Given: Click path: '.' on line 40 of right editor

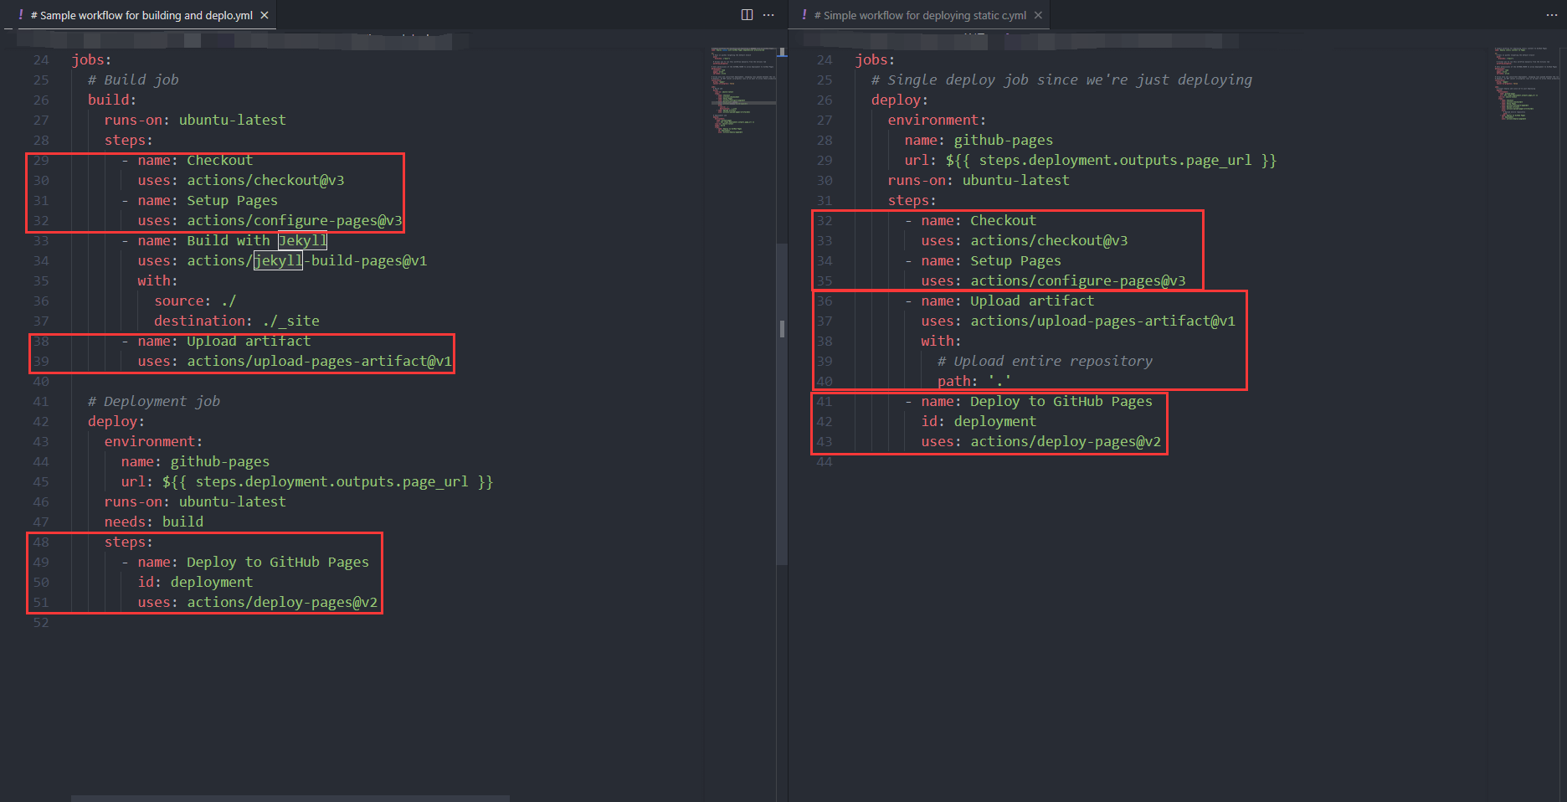Looking at the screenshot, I should tap(974, 381).
